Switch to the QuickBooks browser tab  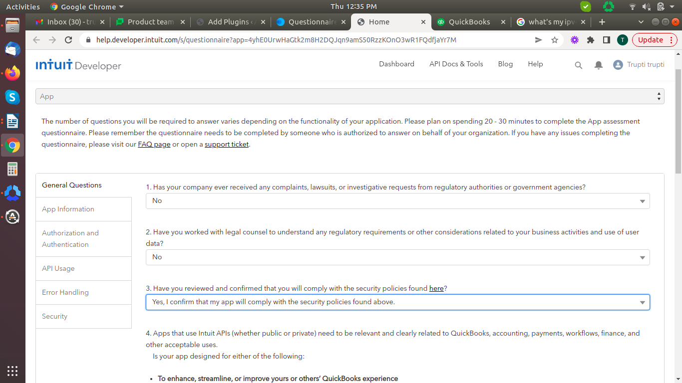tap(469, 22)
